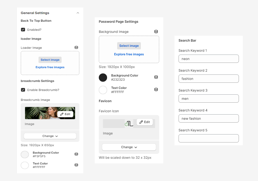The height and width of the screenshot is (181, 258).
Task: Click the Back To Top Button heading
Action: click(x=36, y=21)
